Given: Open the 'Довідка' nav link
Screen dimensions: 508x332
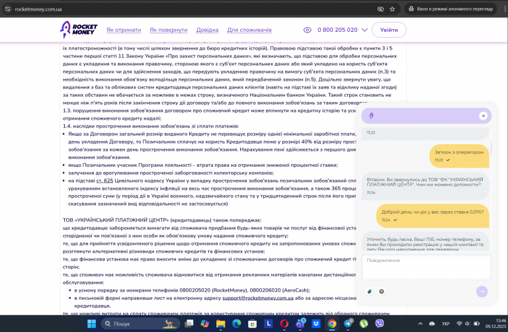Looking at the screenshot, I should click(207, 30).
